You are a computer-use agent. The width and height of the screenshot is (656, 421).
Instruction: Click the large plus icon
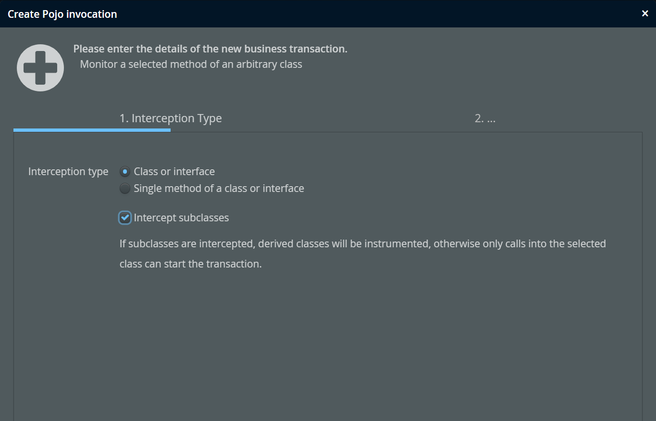[40, 68]
